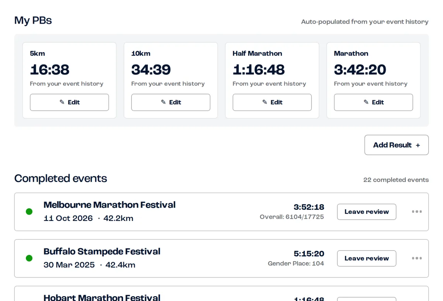The height and width of the screenshot is (301, 443).
Task: Edit the Half Marathon personal best
Action: point(272,102)
